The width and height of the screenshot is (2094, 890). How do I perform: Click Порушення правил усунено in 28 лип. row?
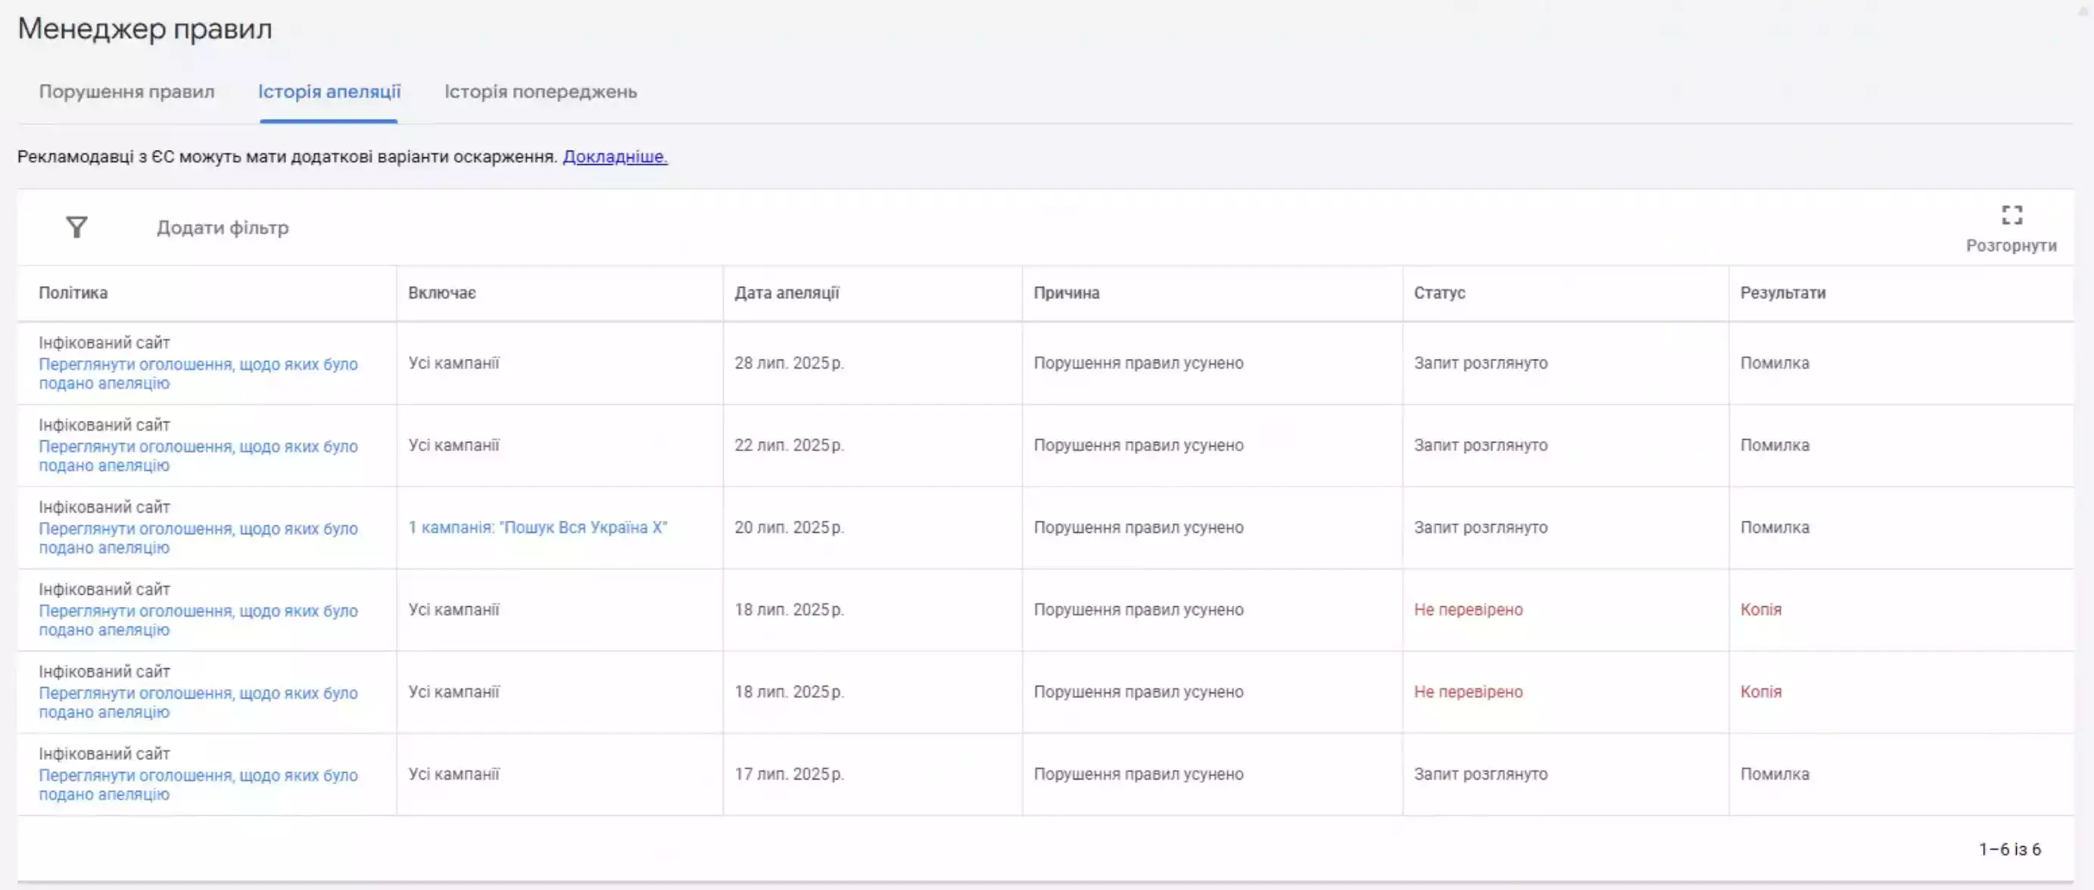click(x=1138, y=363)
